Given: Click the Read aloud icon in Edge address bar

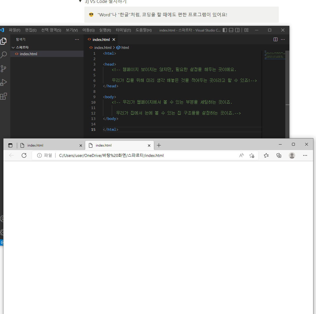Looking at the screenshot, I should click(x=241, y=155).
